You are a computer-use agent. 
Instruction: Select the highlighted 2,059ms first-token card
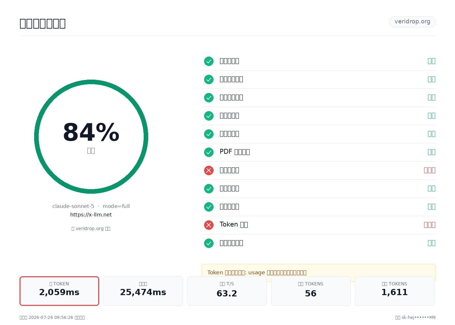pos(59,291)
